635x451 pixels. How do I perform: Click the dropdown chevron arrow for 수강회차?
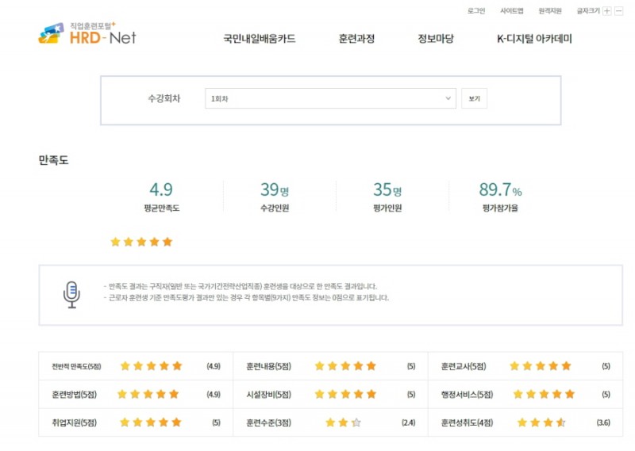pos(448,98)
